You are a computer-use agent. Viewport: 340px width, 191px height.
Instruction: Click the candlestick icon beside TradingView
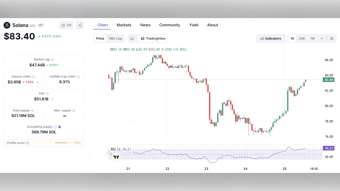tap(142, 38)
